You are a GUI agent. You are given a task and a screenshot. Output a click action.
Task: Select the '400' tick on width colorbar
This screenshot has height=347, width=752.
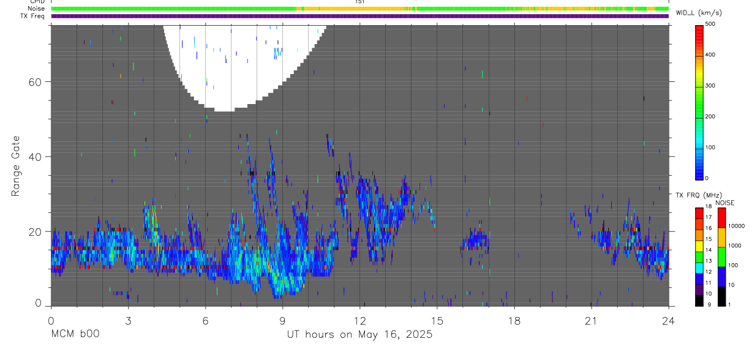pos(711,55)
